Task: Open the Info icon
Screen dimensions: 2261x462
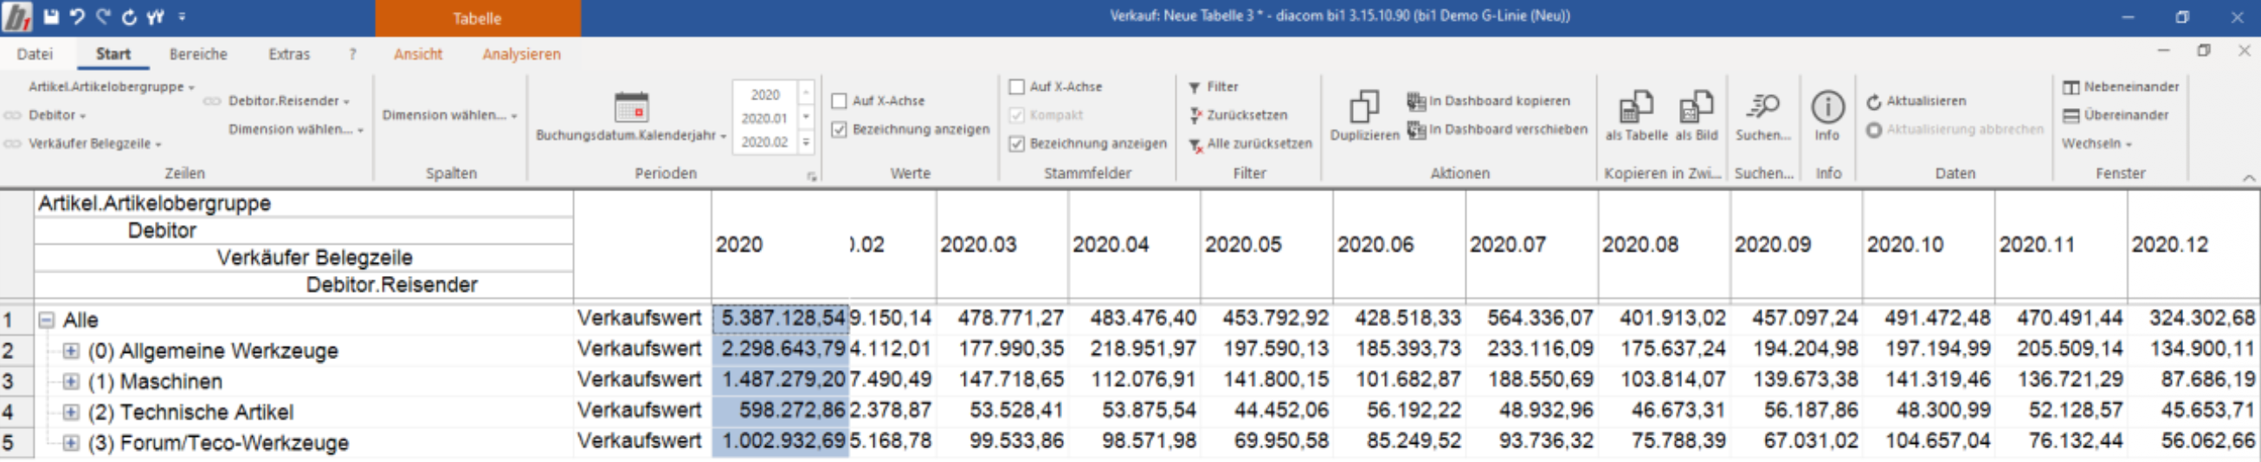Action: tap(1827, 107)
